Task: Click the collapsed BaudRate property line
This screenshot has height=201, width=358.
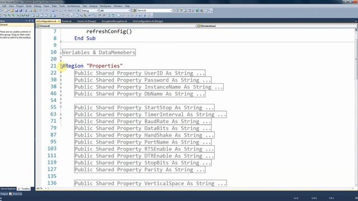Action: coord(143,121)
